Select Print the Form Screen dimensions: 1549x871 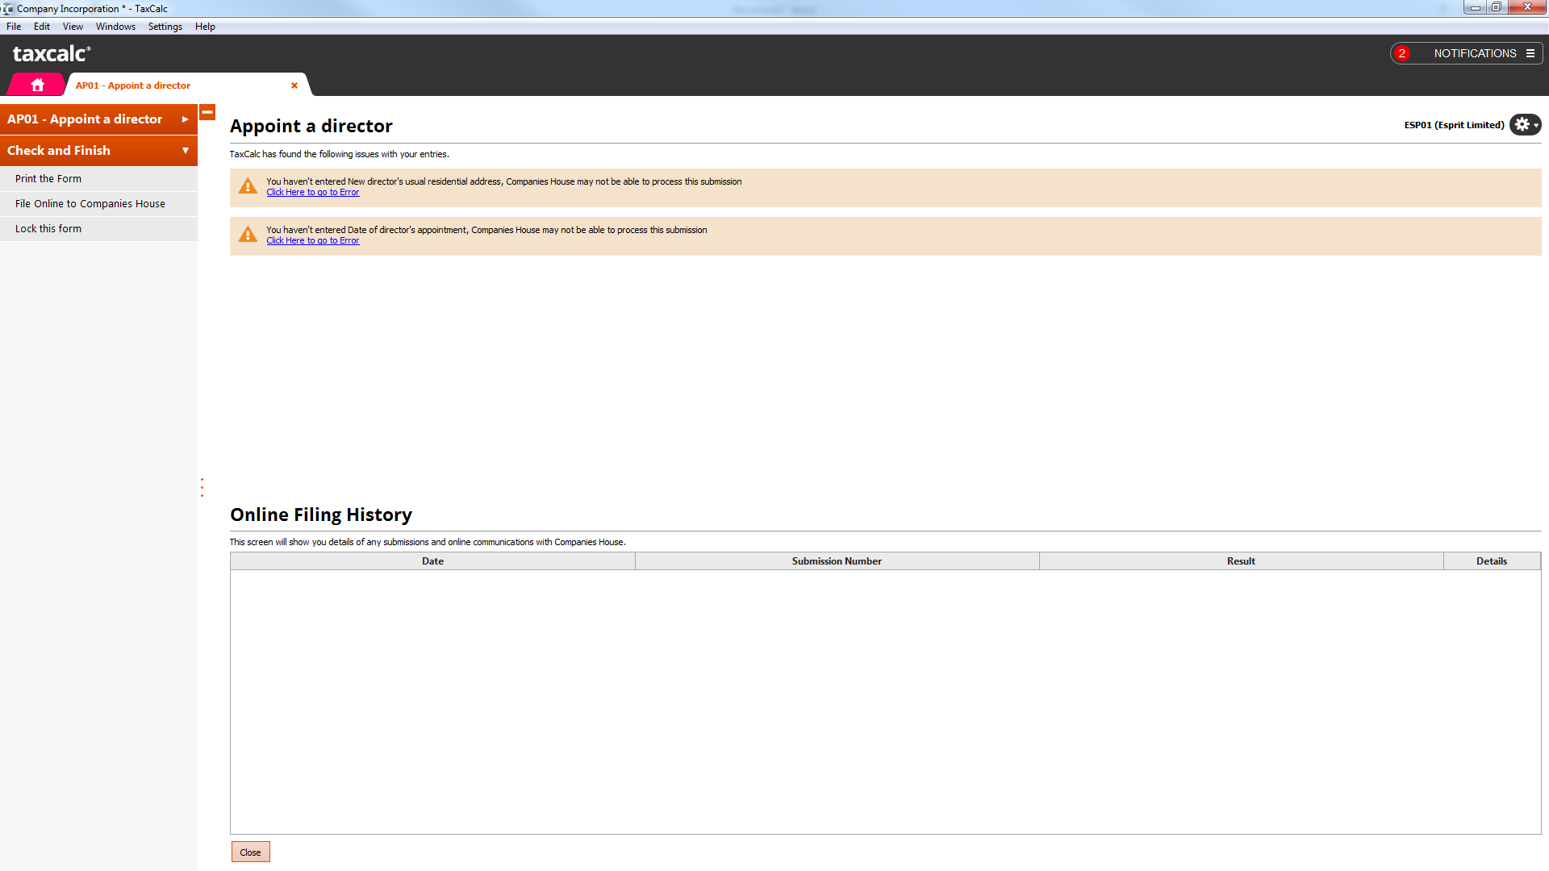pyautogui.click(x=48, y=179)
